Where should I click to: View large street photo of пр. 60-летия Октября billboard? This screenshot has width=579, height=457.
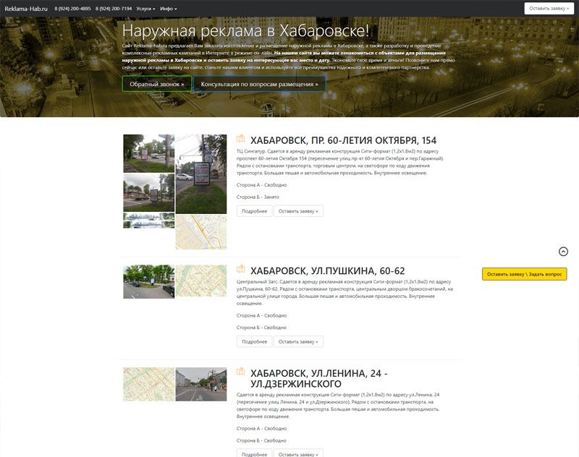[201, 174]
